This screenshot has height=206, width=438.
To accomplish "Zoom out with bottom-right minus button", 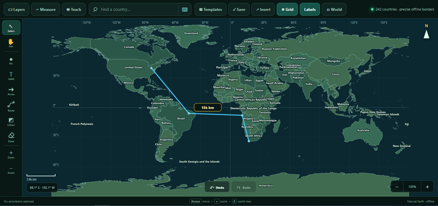I will [397, 187].
